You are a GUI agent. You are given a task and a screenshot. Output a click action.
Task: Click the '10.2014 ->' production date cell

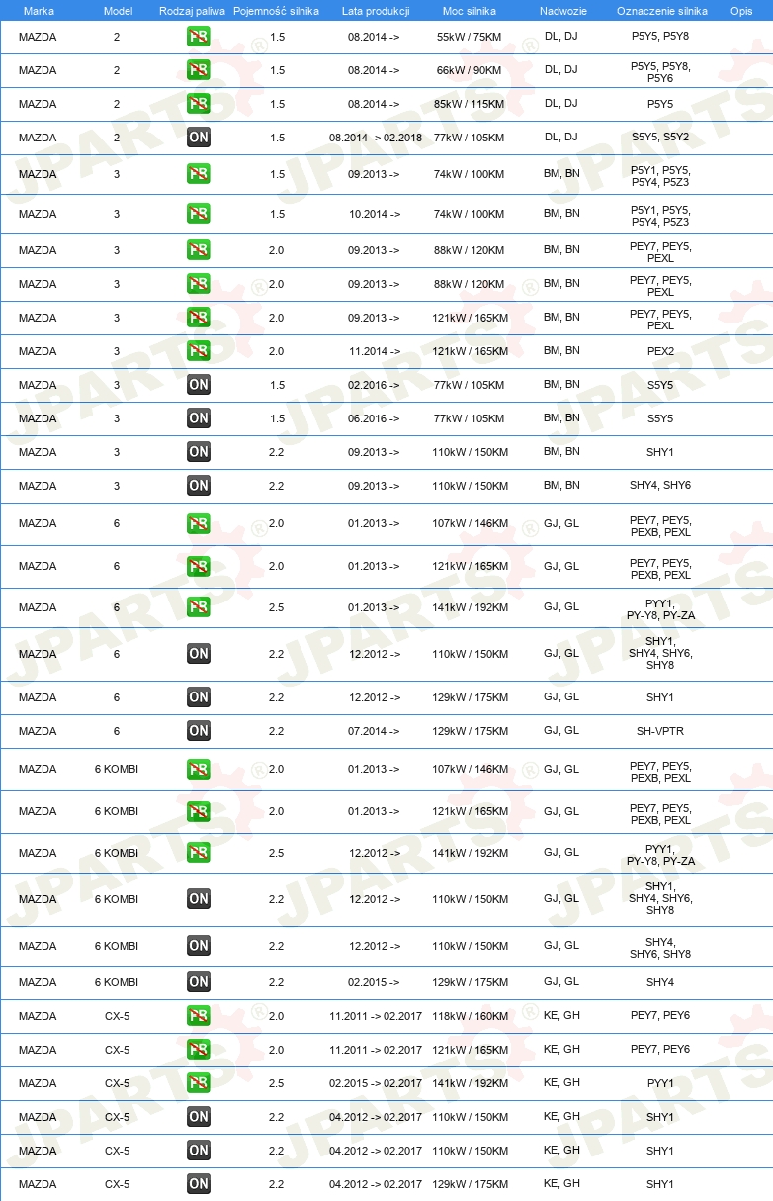tap(375, 214)
